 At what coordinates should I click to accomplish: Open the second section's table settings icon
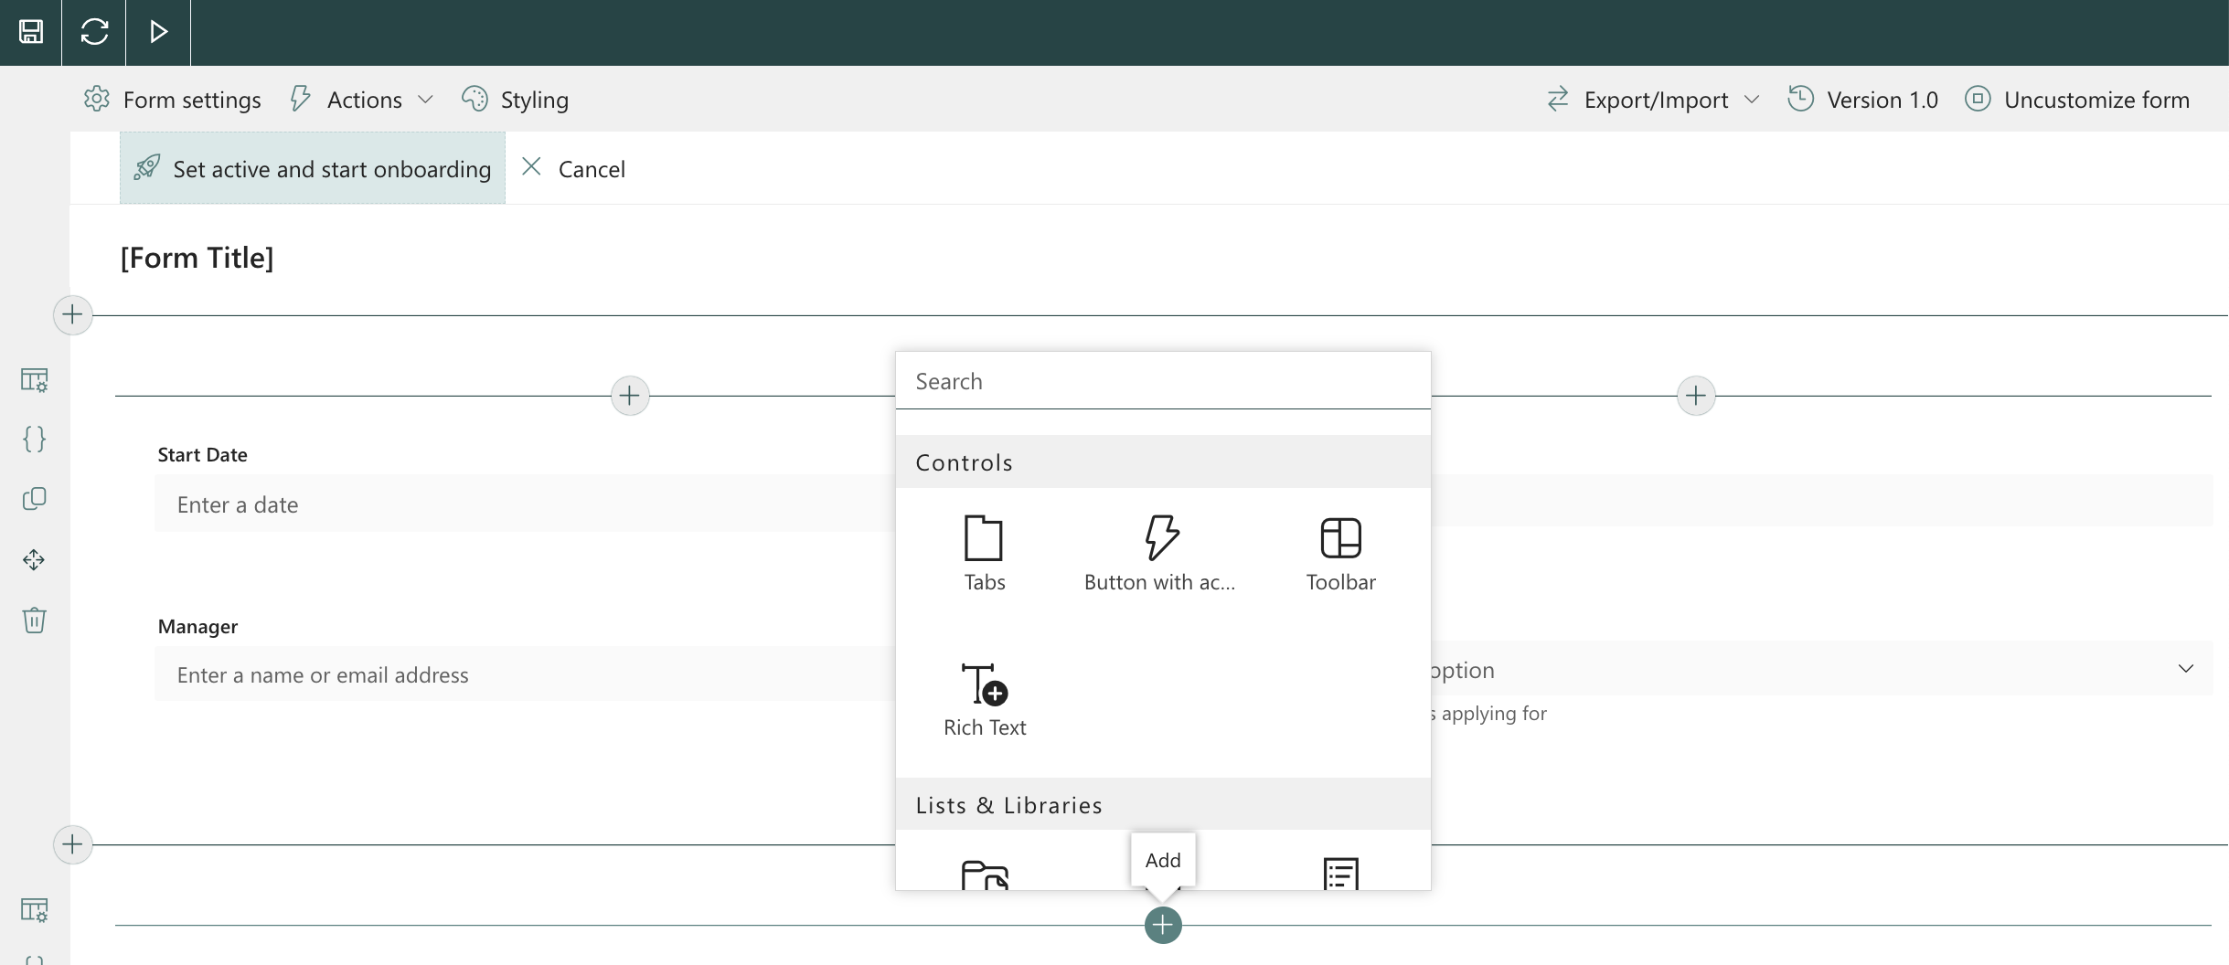click(34, 910)
